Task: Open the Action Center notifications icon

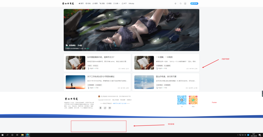Action: tap(260, 135)
